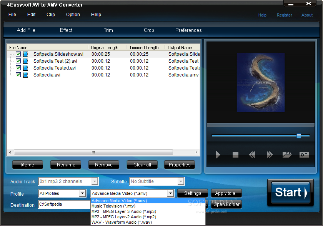Minimize the converter window
This screenshot has width=323, height=226.
point(291,4)
